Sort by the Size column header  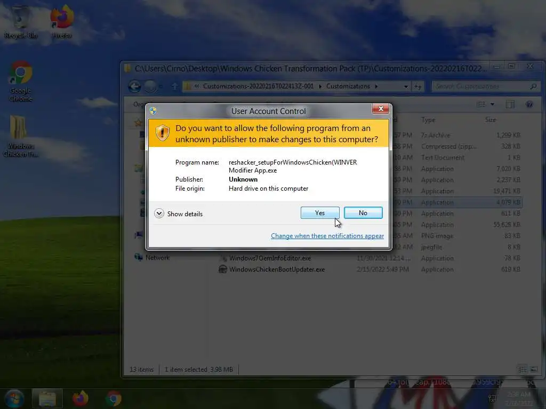[x=491, y=120]
